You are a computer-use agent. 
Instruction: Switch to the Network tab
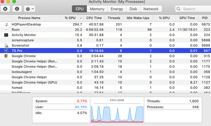pos(151,9)
